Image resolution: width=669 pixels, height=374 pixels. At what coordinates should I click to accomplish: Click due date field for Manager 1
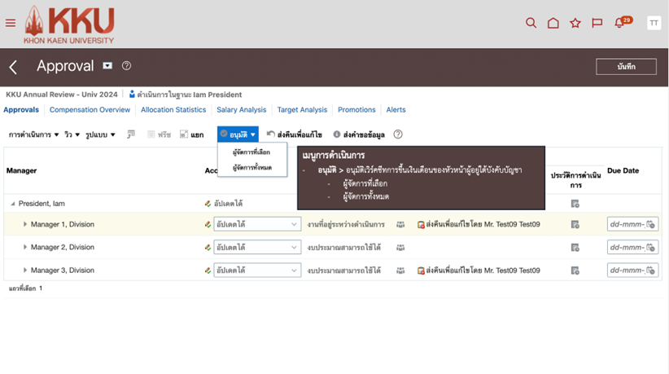(x=627, y=224)
